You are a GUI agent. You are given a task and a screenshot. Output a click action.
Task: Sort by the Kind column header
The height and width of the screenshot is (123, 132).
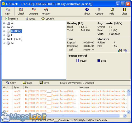(7, 88)
